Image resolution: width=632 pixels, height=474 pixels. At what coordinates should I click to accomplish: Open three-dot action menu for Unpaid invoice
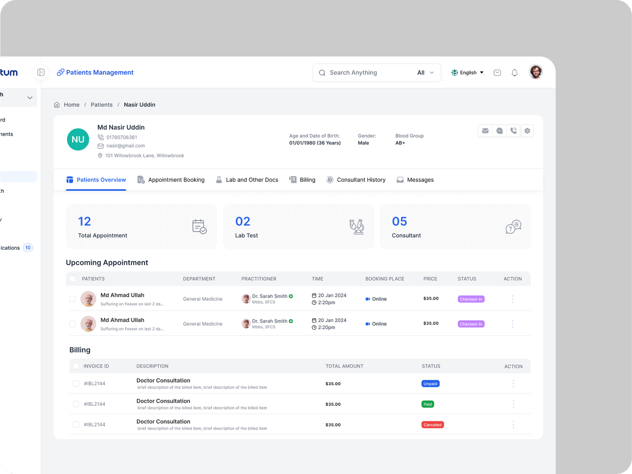click(x=513, y=383)
